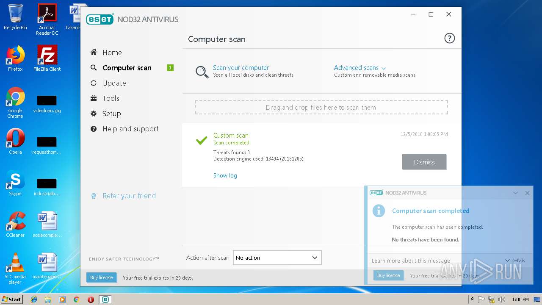Minimize the ESET NOD32 window
The height and width of the screenshot is (305, 542).
[x=413, y=14]
